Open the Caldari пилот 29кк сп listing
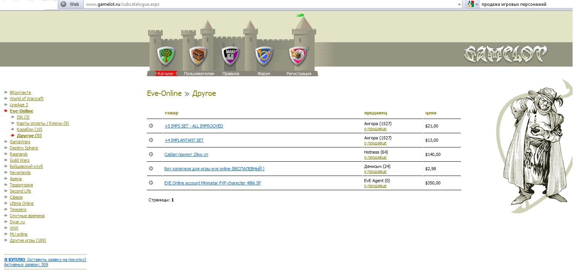The width and height of the screenshot is (578, 273). point(186,154)
